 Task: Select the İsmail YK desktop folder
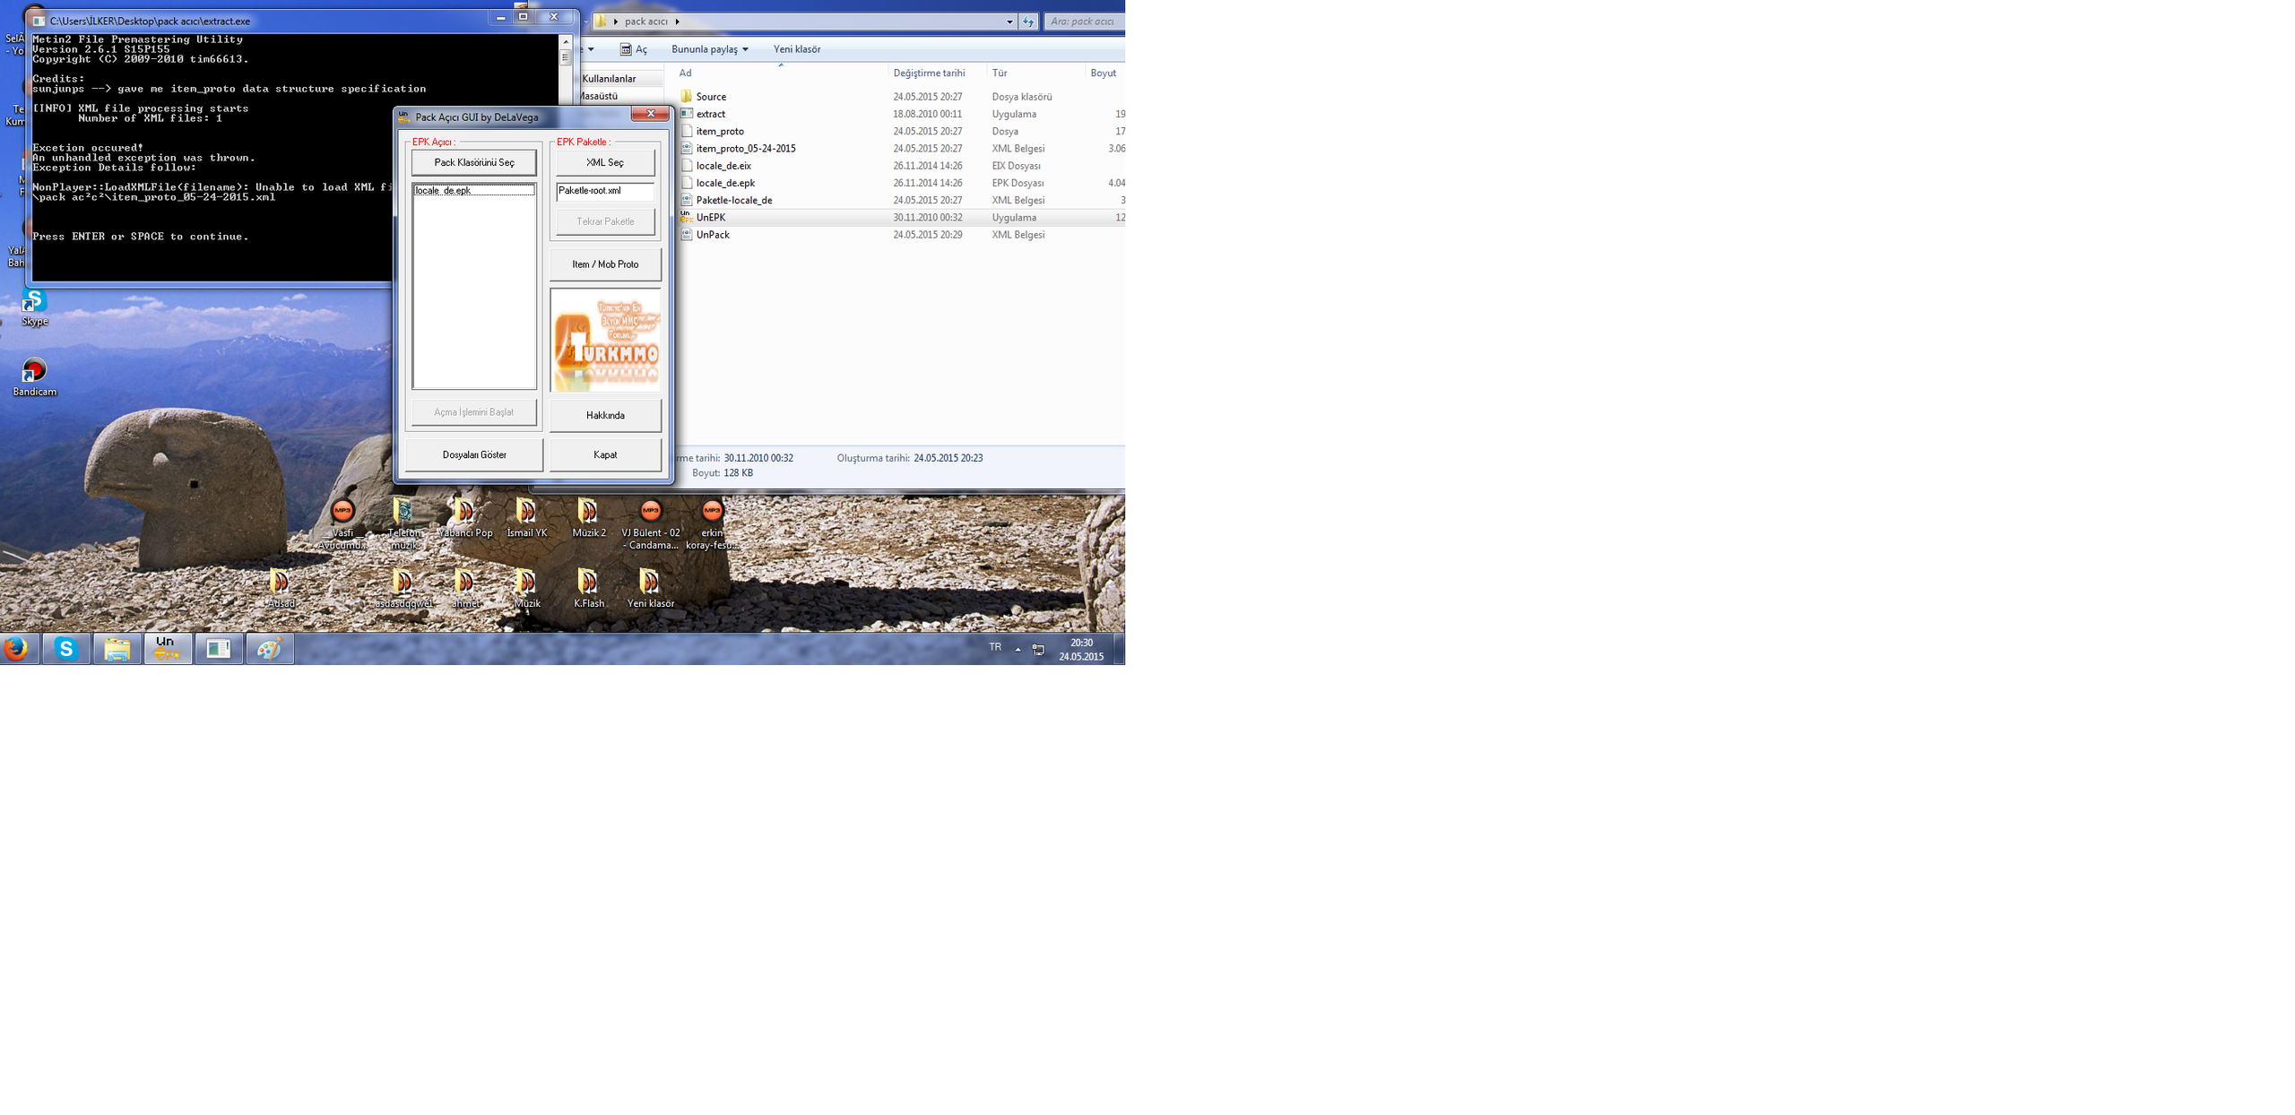tap(526, 518)
